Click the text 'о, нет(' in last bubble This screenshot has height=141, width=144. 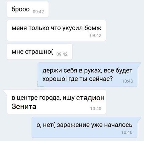click(x=46, y=125)
